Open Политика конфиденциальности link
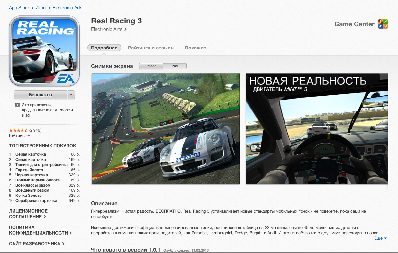Viewport: 398px width, 253px height. 40,230
